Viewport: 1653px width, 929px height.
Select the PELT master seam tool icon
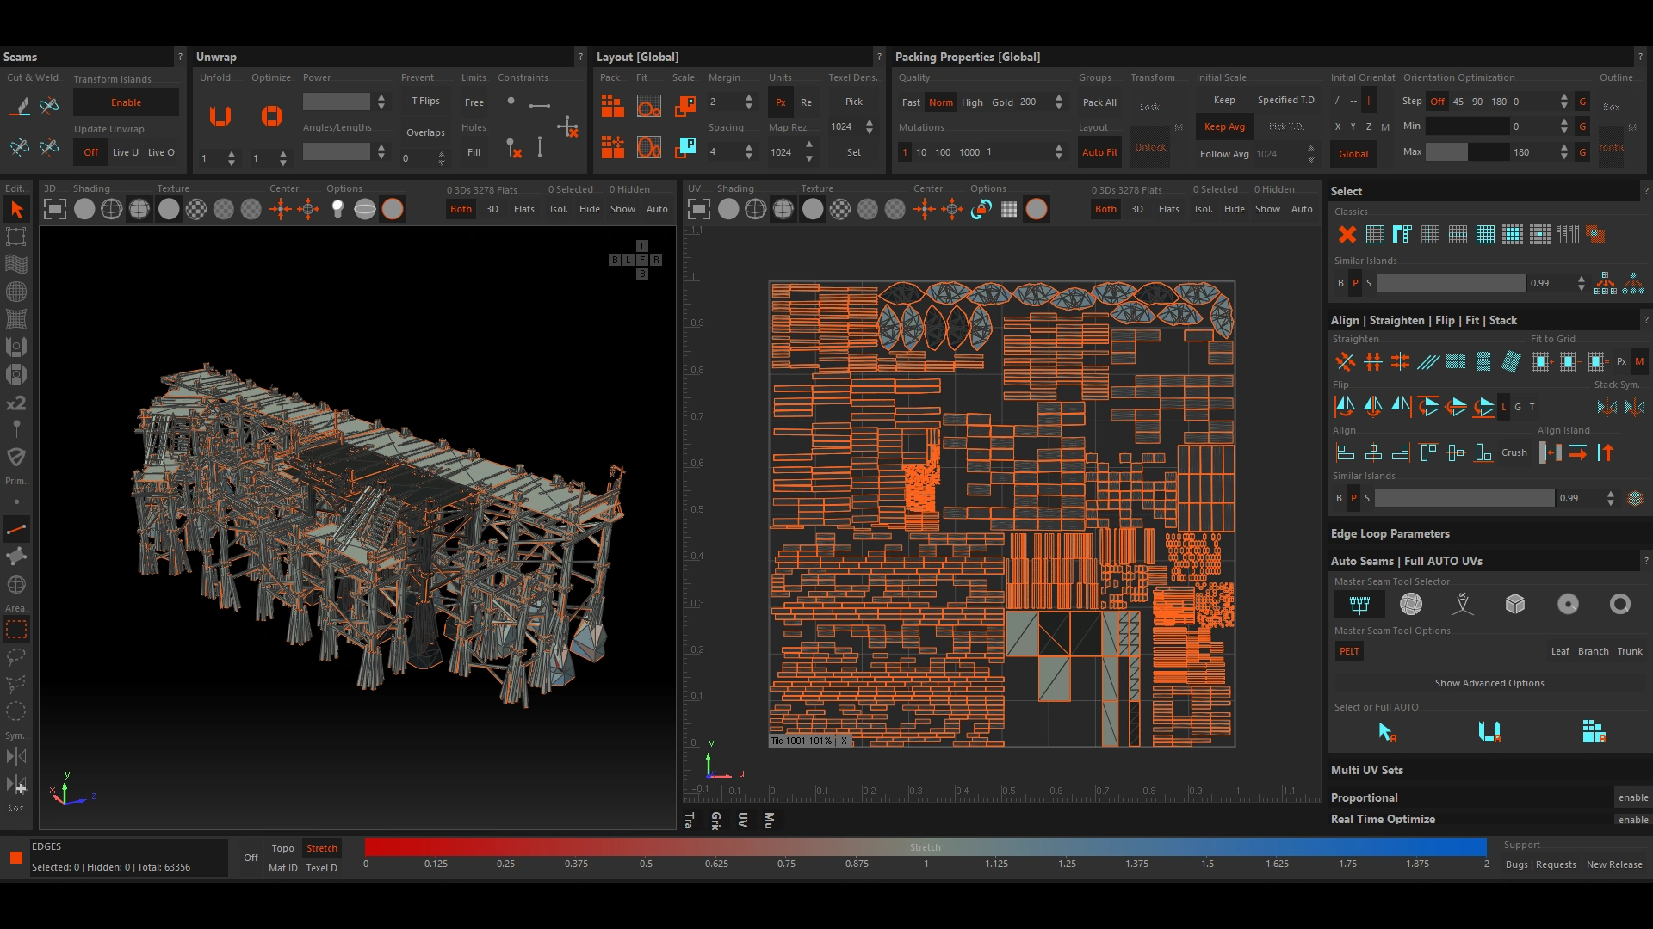(1359, 605)
